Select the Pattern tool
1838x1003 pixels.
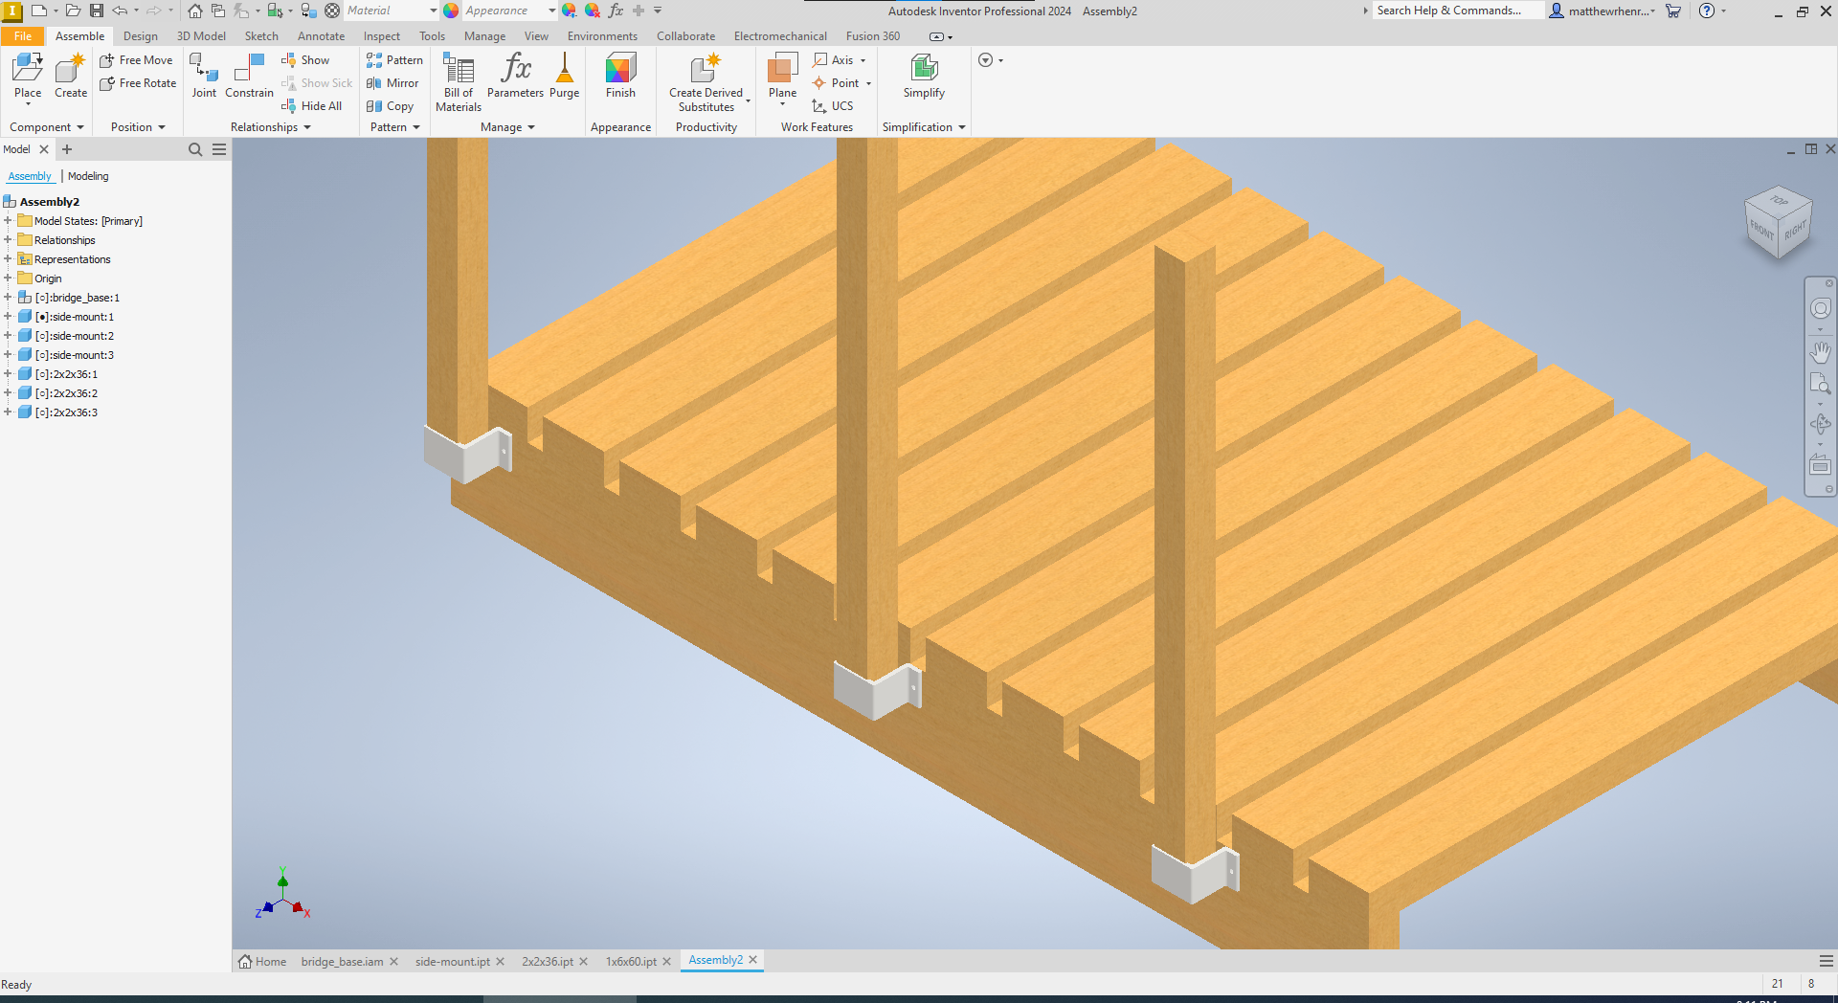tap(394, 60)
